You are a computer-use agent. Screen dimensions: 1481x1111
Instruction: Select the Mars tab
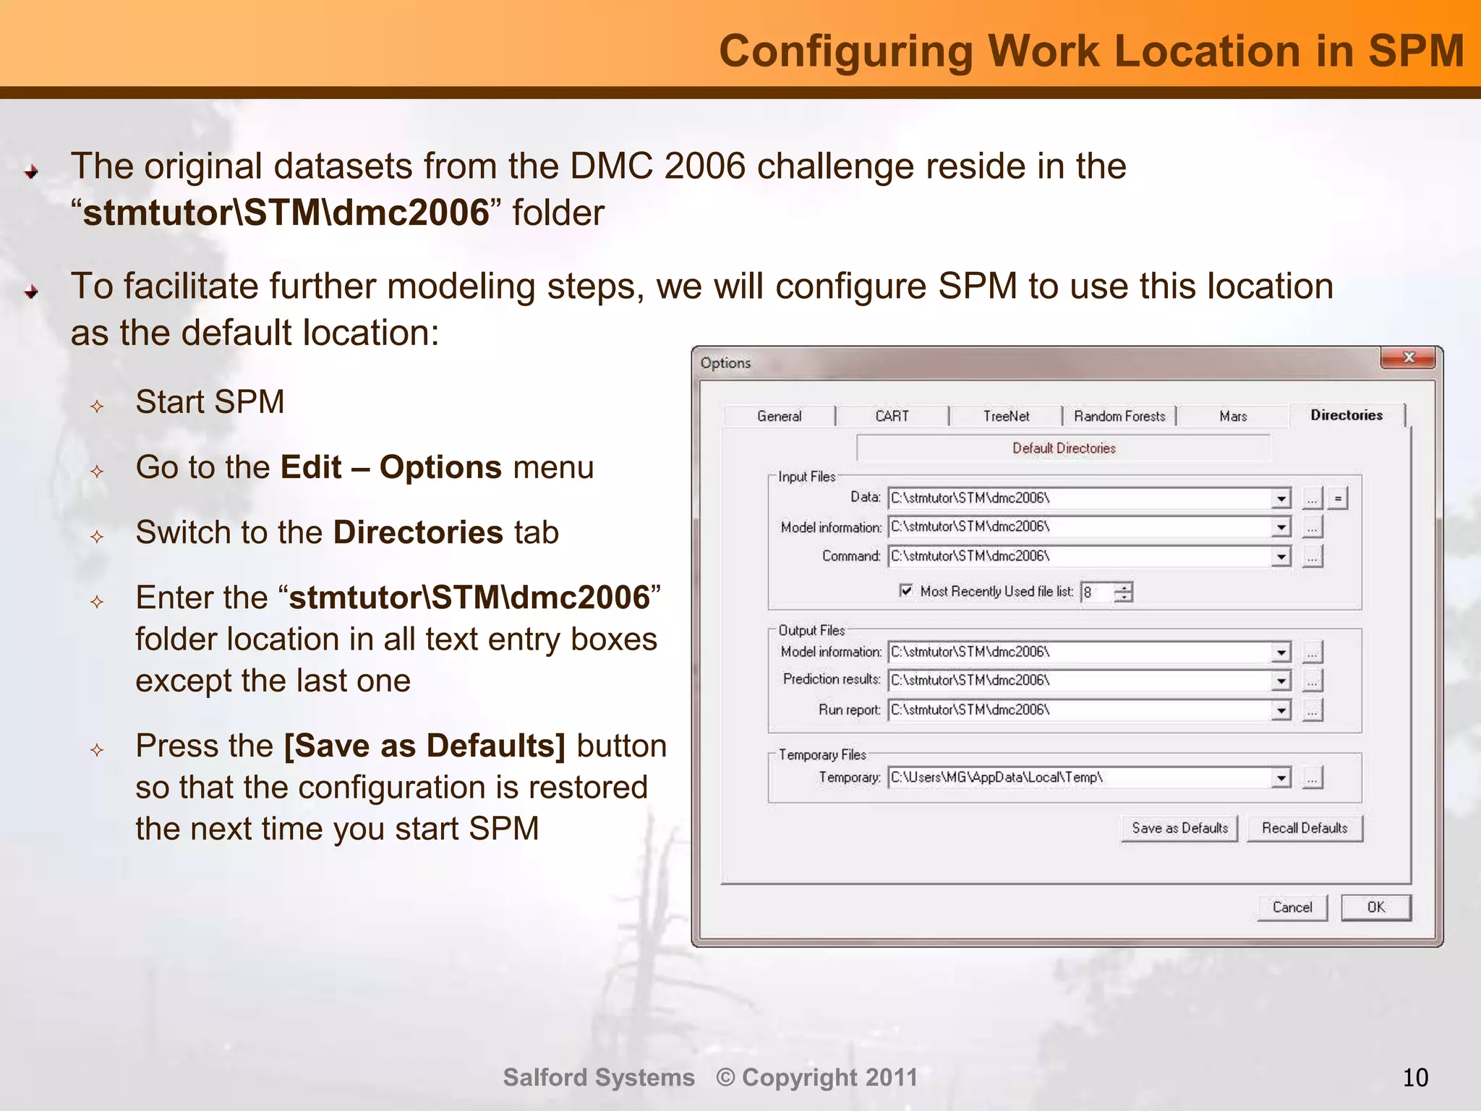(1233, 416)
